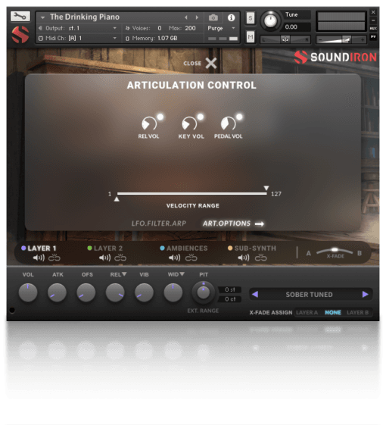386x425 pixels.
Task: Set X-Fade Assign to Layer A
Action: [x=307, y=313]
